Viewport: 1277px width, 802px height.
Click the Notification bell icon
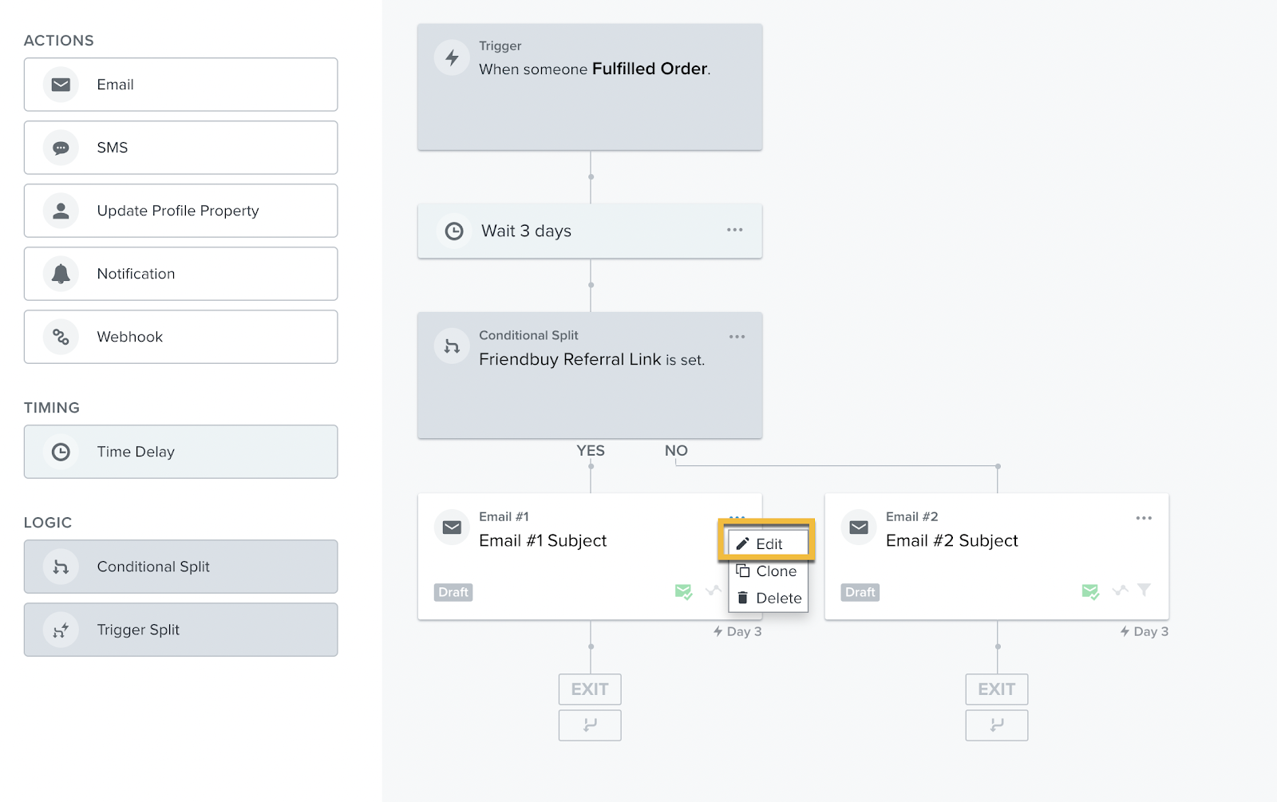(61, 274)
